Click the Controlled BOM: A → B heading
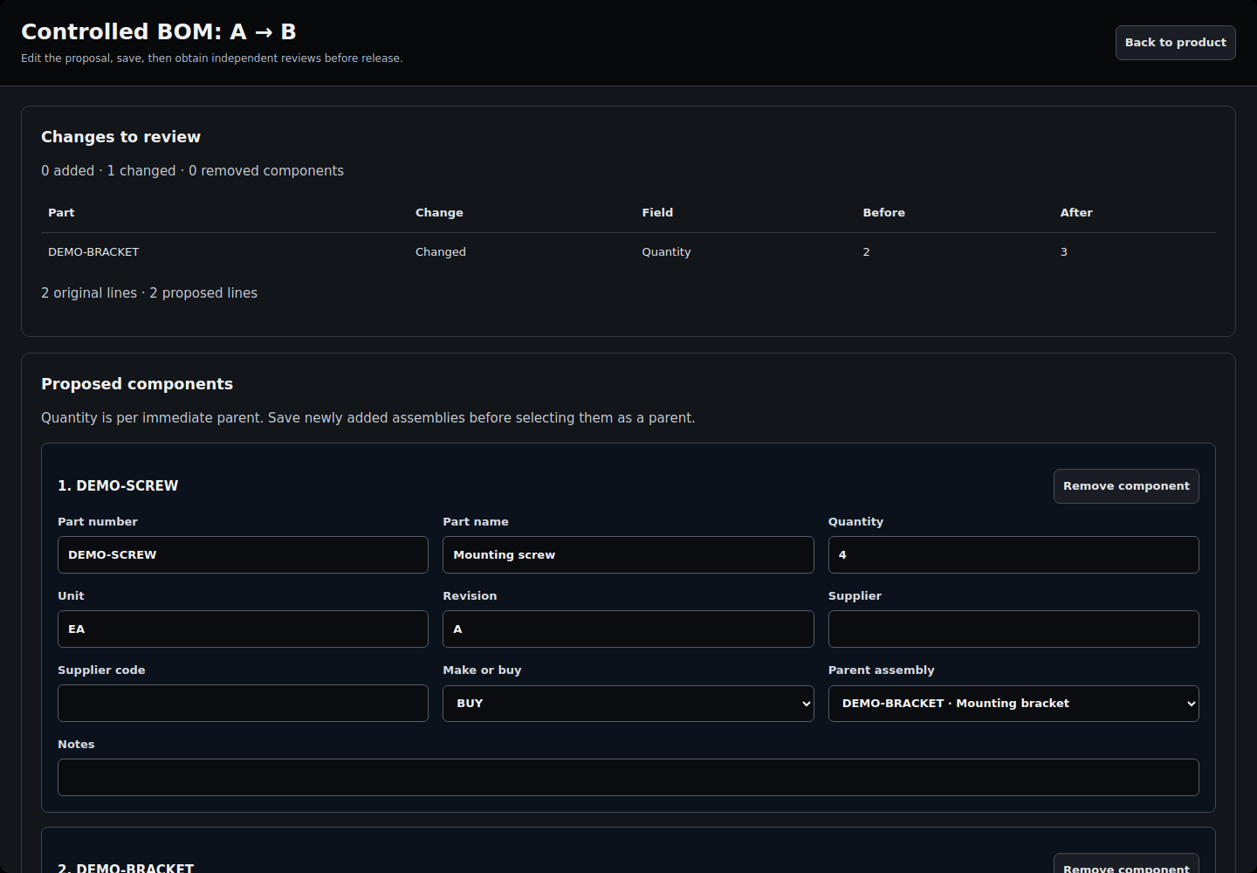The width and height of the screenshot is (1257, 873). [159, 32]
